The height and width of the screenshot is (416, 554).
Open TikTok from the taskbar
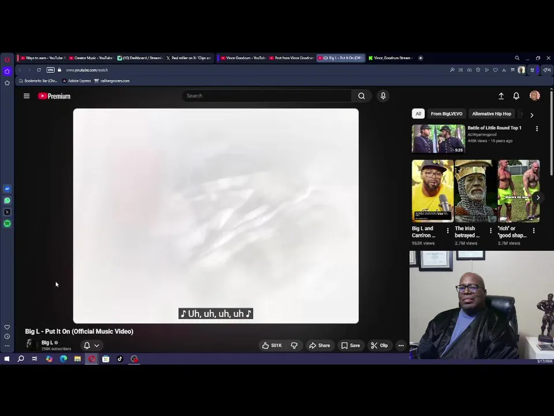coord(120,359)
